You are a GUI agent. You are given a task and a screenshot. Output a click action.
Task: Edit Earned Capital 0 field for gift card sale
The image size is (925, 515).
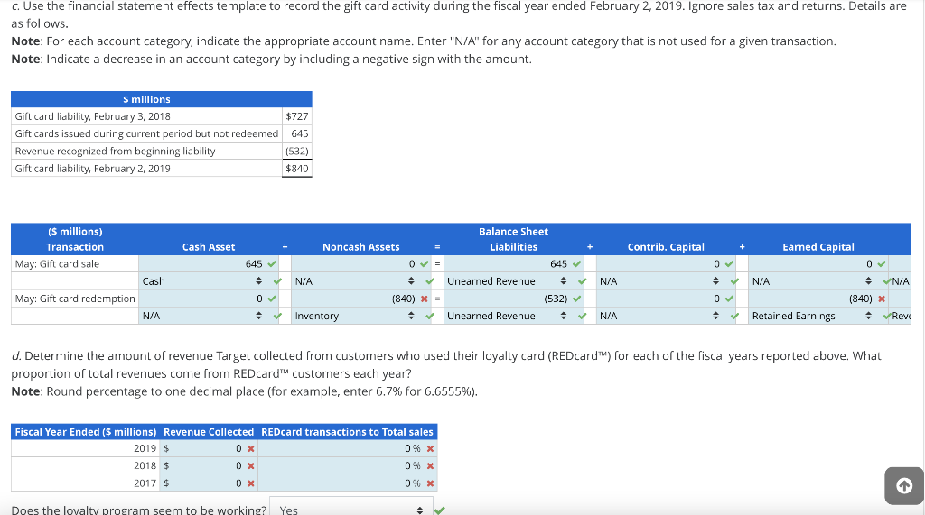coord(812,264)
